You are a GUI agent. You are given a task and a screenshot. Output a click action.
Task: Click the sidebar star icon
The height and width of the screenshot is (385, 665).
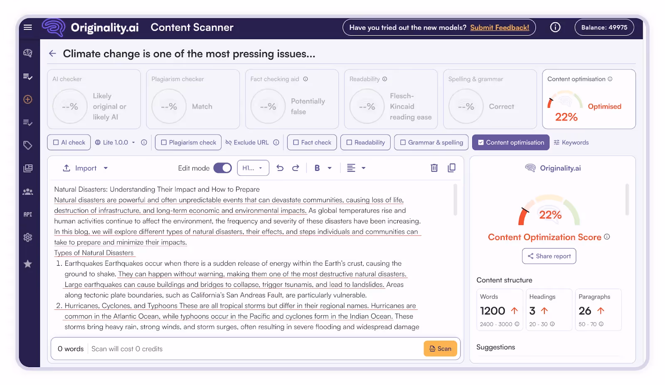(28, 264)
